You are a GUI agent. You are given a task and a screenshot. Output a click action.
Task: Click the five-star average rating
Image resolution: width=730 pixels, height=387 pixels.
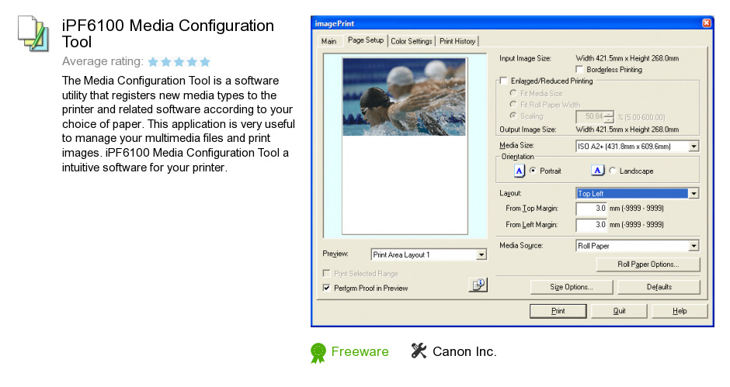179,61
